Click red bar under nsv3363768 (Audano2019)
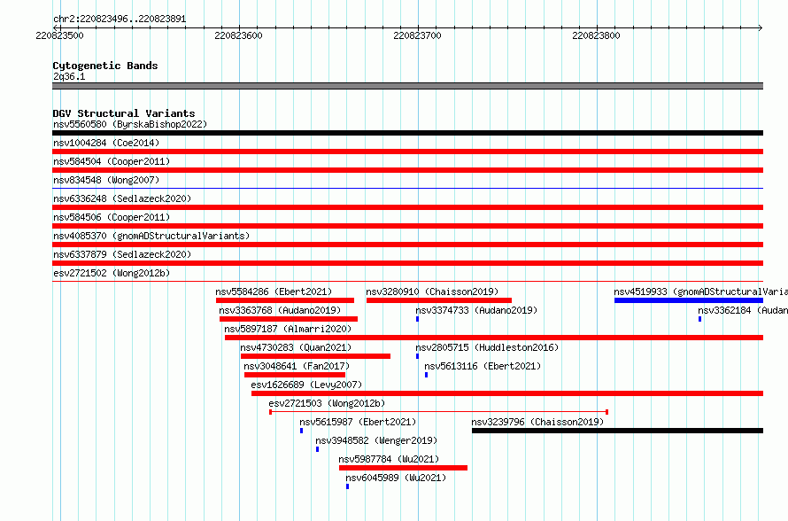This screenshot has width=788, height=521. click(x=289, y=319)
